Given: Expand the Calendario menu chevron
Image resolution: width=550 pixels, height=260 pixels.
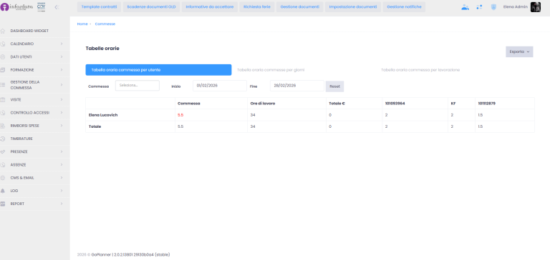Looking at the screenshot, I should coord(62,44).
